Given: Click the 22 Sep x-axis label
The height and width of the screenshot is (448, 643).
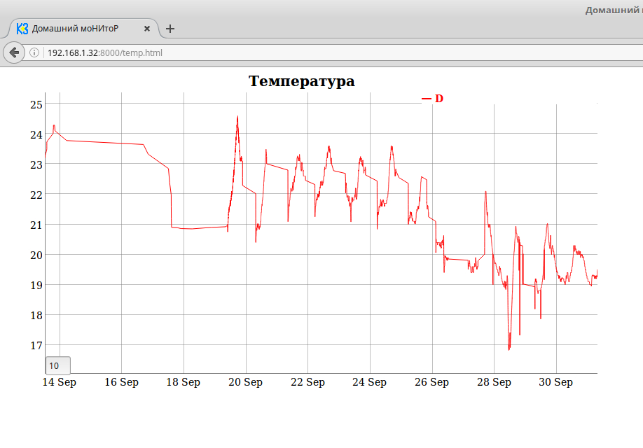Looking at the screenshot, I should pos(307,382).
